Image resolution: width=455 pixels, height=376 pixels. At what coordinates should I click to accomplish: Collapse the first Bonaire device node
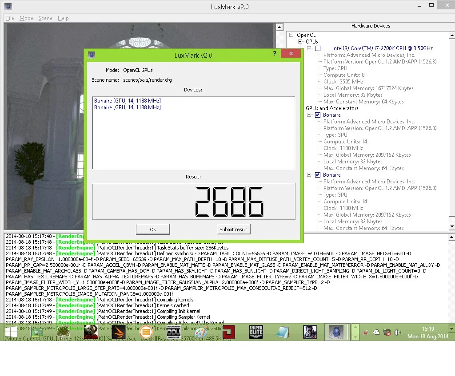[x=309, y=115]
